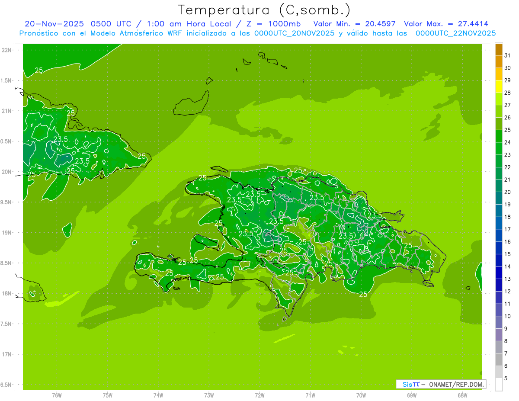Viewport: 519px width, 401px height.
Task: Click the 18N latitude label
Action: 6,293
